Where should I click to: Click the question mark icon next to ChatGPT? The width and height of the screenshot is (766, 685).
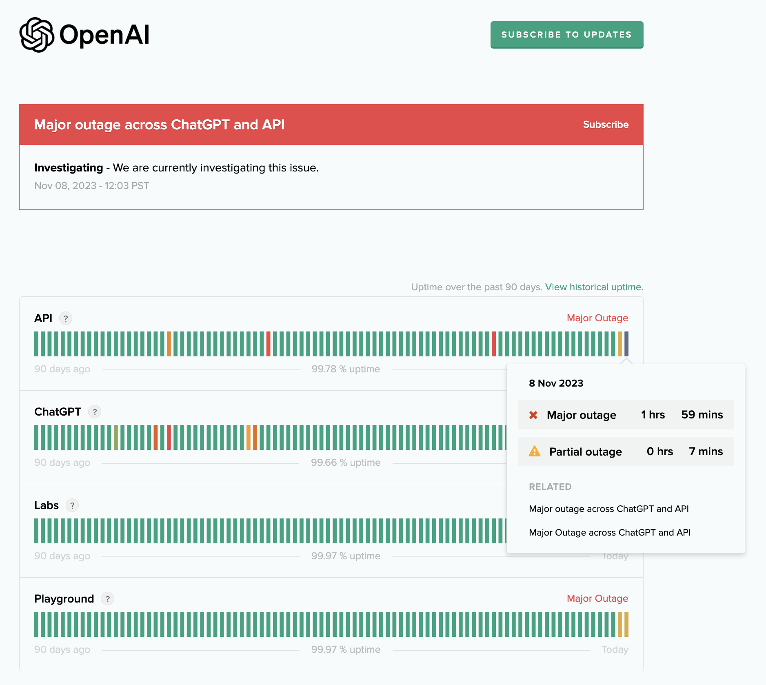coord(95,411)
